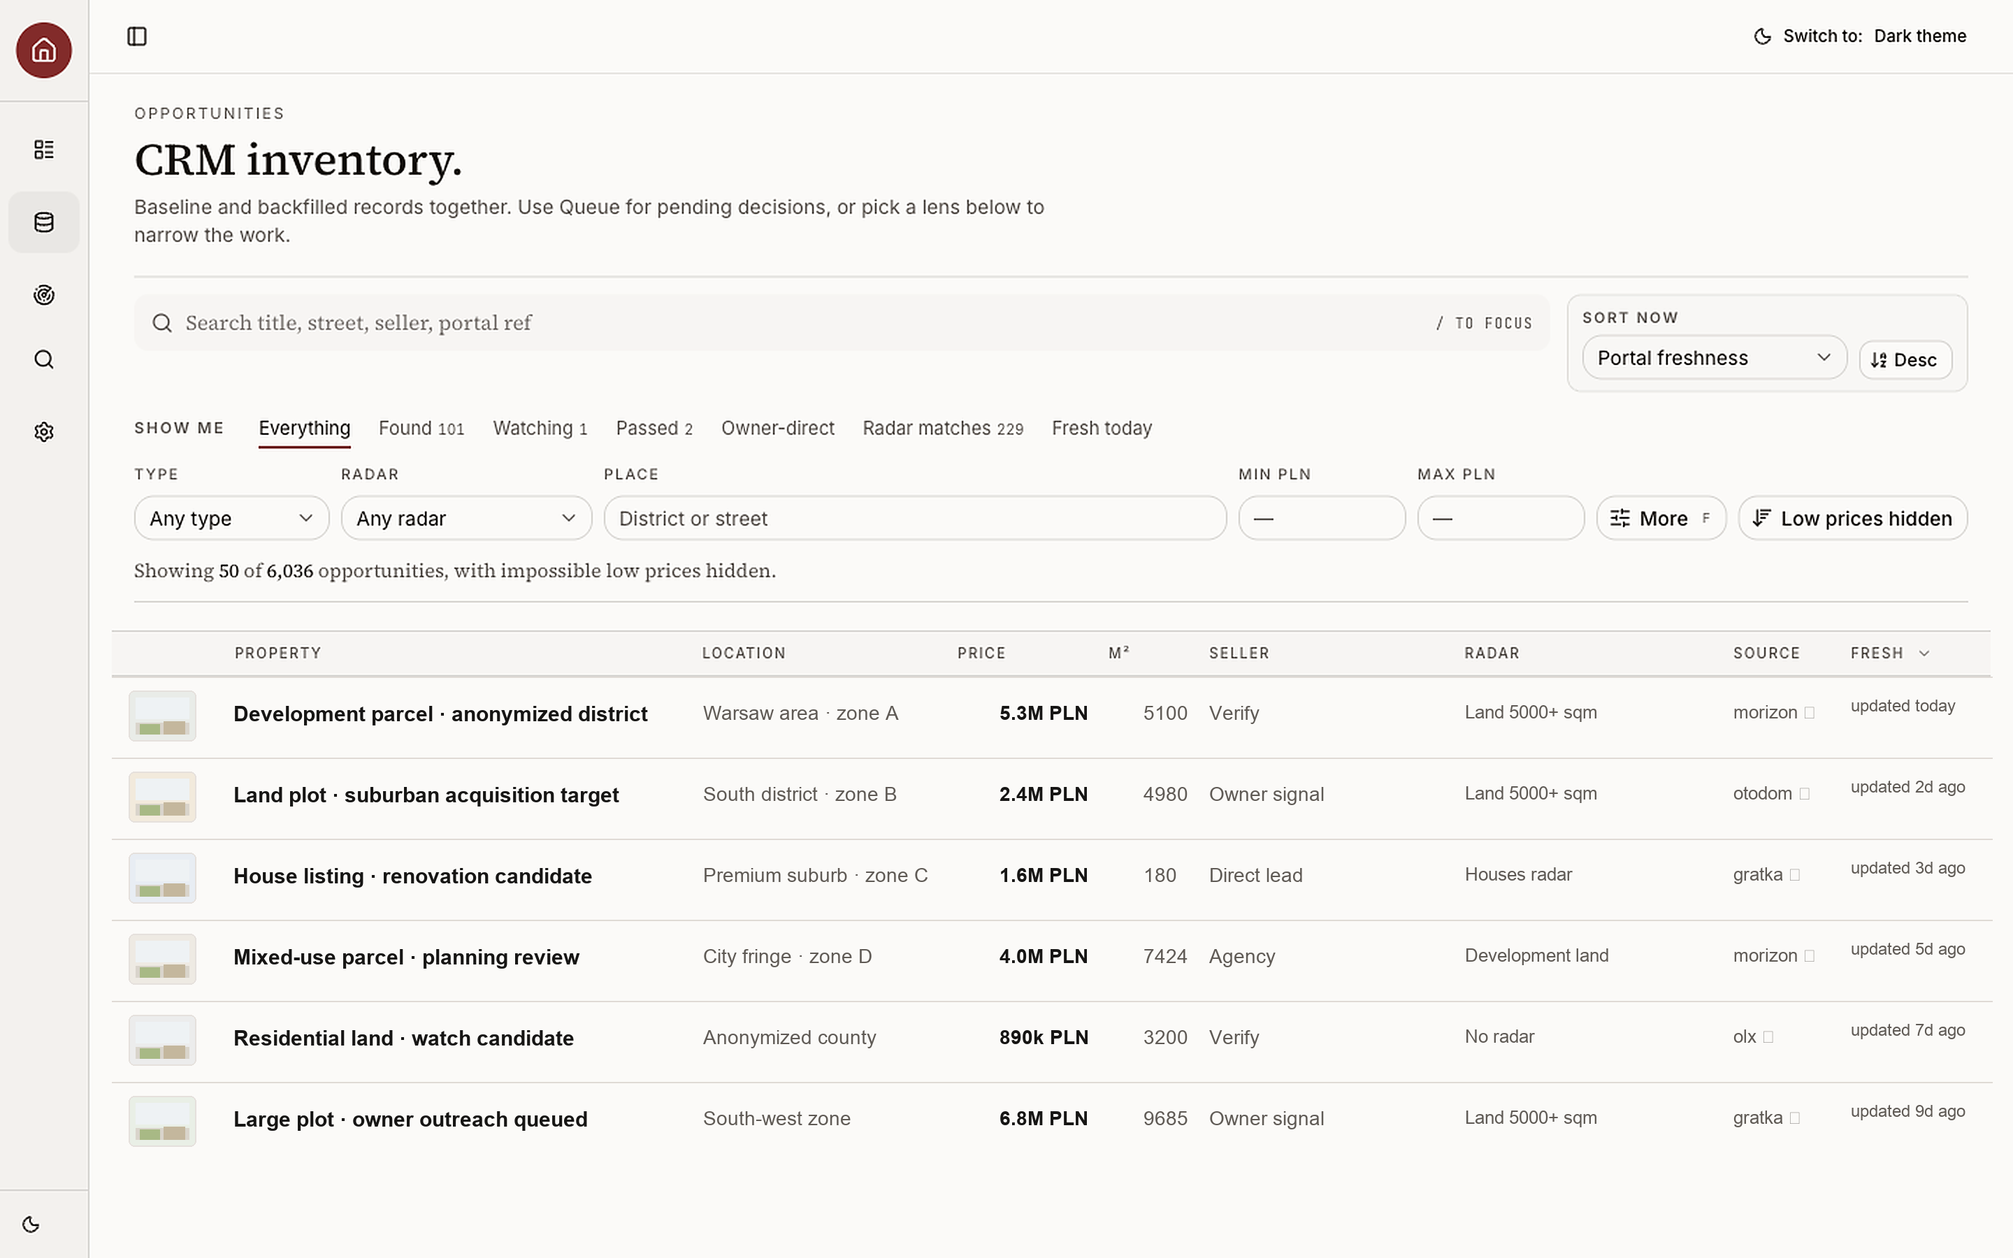
Task: Click the moon icon at sidebar bottom
Action: [x=31, y=1224]
